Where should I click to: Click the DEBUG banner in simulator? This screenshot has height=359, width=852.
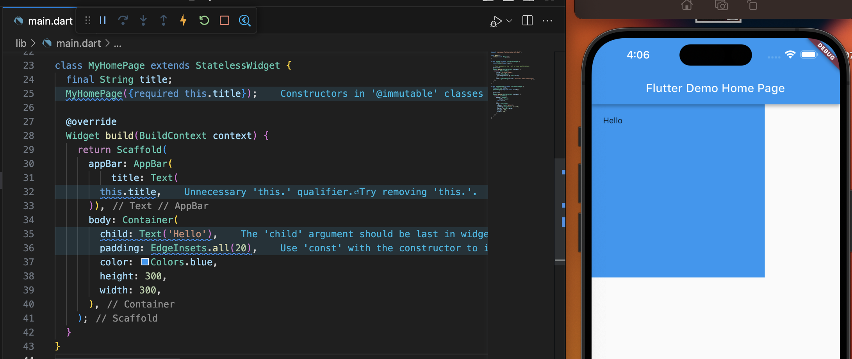pyautogui.click(x=825, y=52)
